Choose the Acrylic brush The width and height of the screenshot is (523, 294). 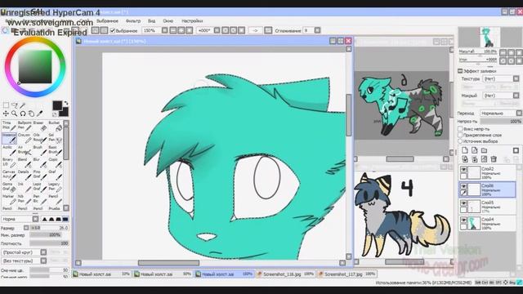point(9,150)
